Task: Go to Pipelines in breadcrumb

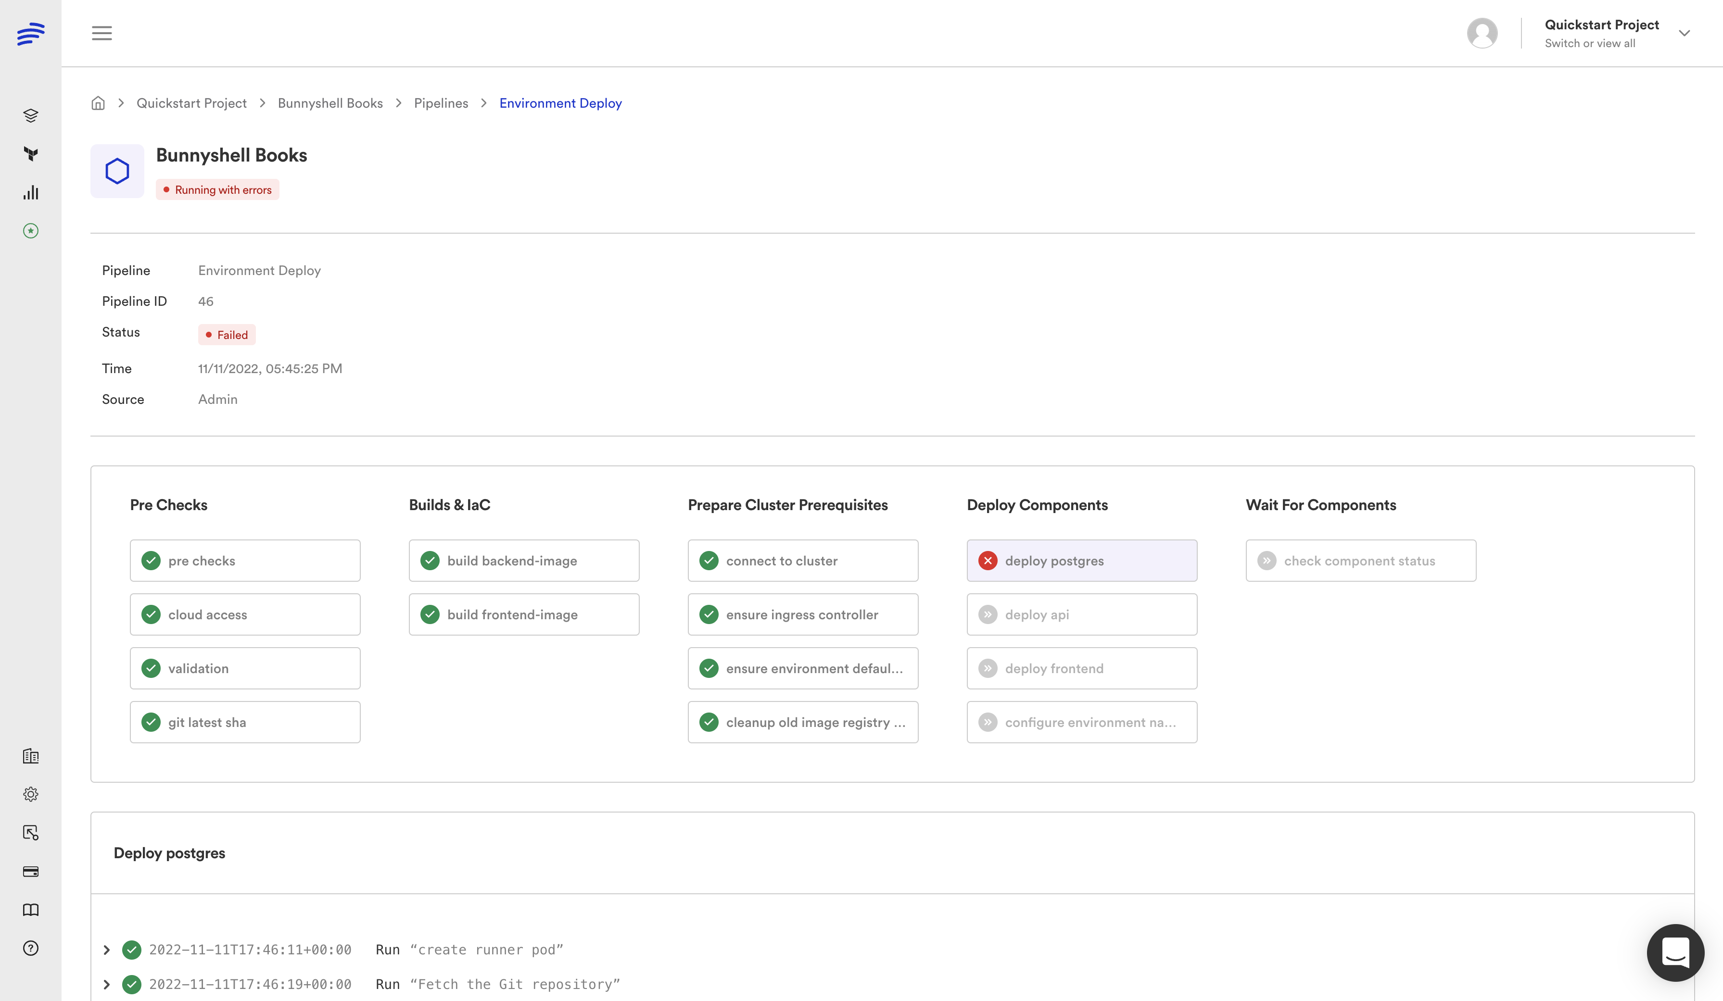Action: coord(441,103)
